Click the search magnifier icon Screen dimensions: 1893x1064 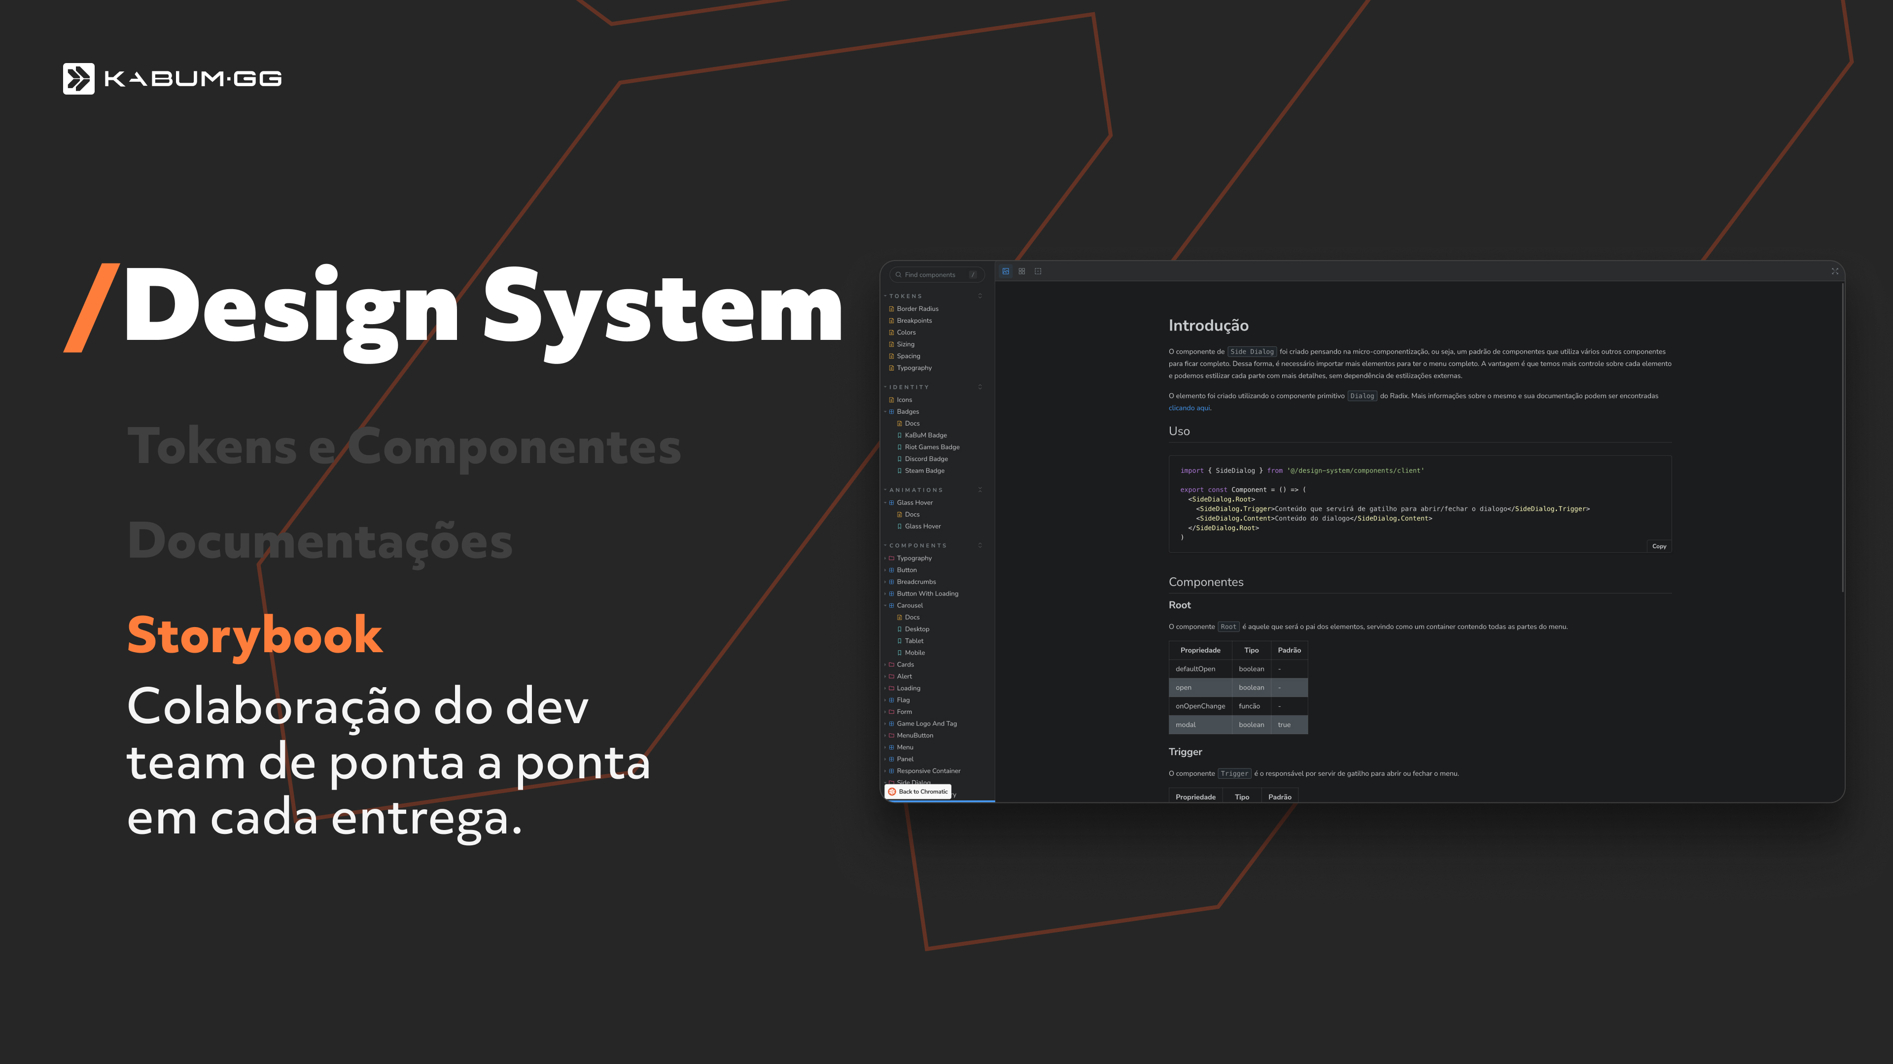(x=898, y=275)
